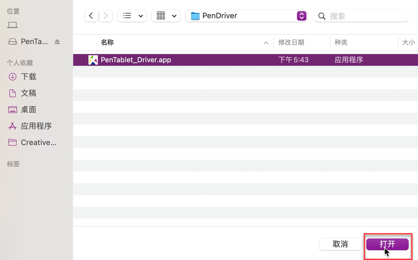This screenshot has width=418, height=260.
Task: Switch view mode using the list icon
Action: 127,16
